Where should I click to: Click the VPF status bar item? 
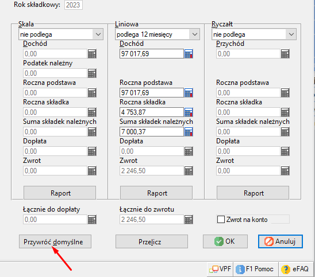pos(220,269)
